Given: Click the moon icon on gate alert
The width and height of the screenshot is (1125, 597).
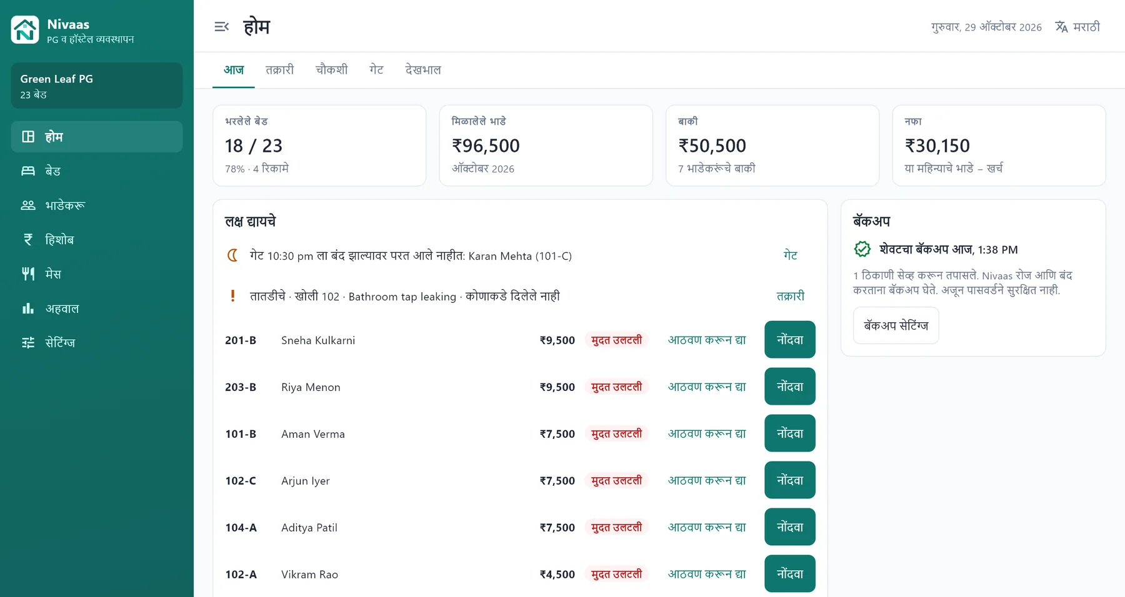Looking at the screenshot, I should 232,255.
